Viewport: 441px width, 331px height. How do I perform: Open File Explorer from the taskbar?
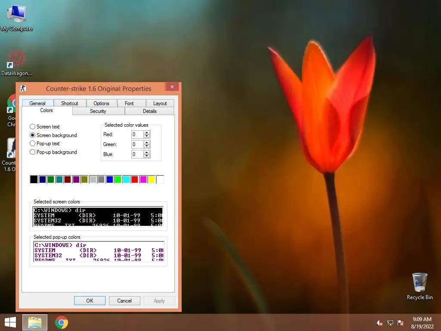coord(35,322)
